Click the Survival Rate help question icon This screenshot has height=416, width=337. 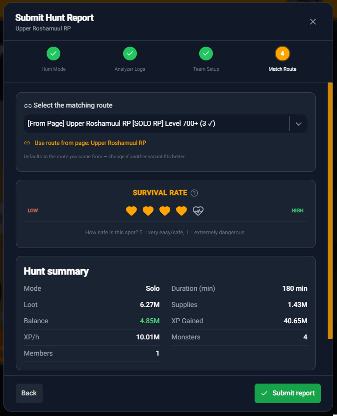tap(194, 193)
